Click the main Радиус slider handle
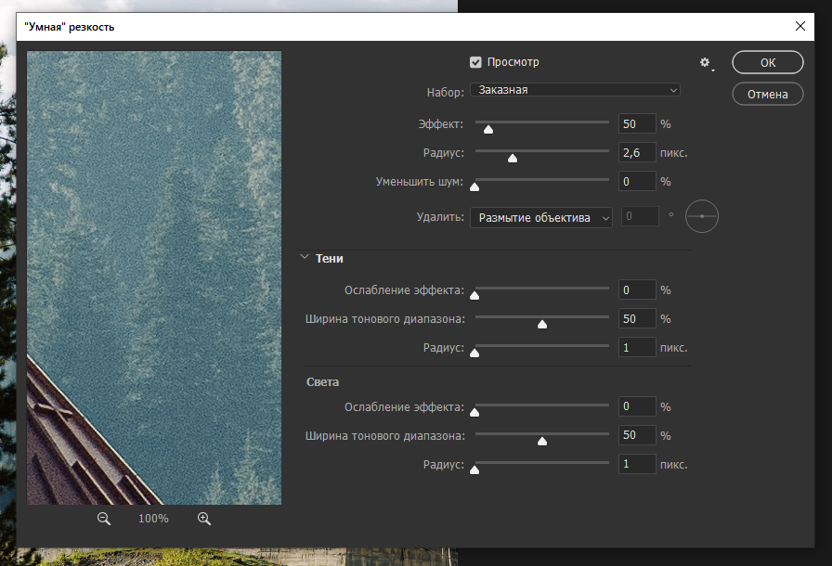Image resolution: width=832 pixels, height=566 pixels. [512, 158]
